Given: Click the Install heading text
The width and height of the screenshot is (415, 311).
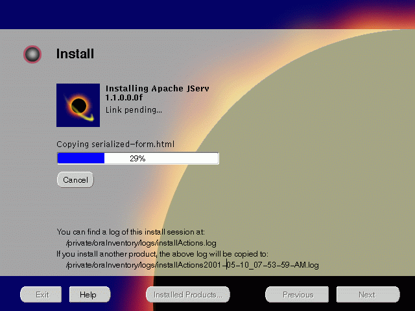Looking at the screenshot, I should 75,54.
